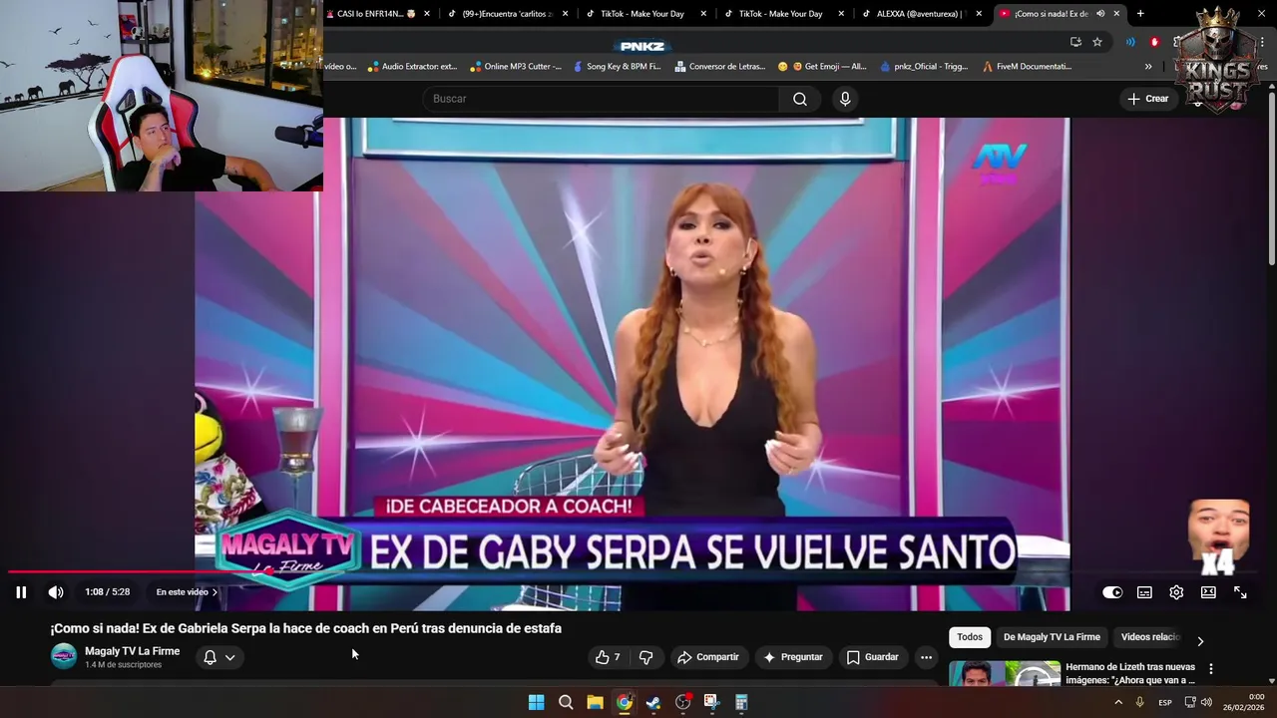Open Steam from the taskbar
The image size is (1277, 718).
pyautogui.click(x=653, y=702)
